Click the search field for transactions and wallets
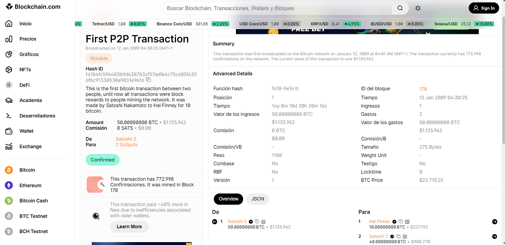The image size is (505, 245). [276, 8]
